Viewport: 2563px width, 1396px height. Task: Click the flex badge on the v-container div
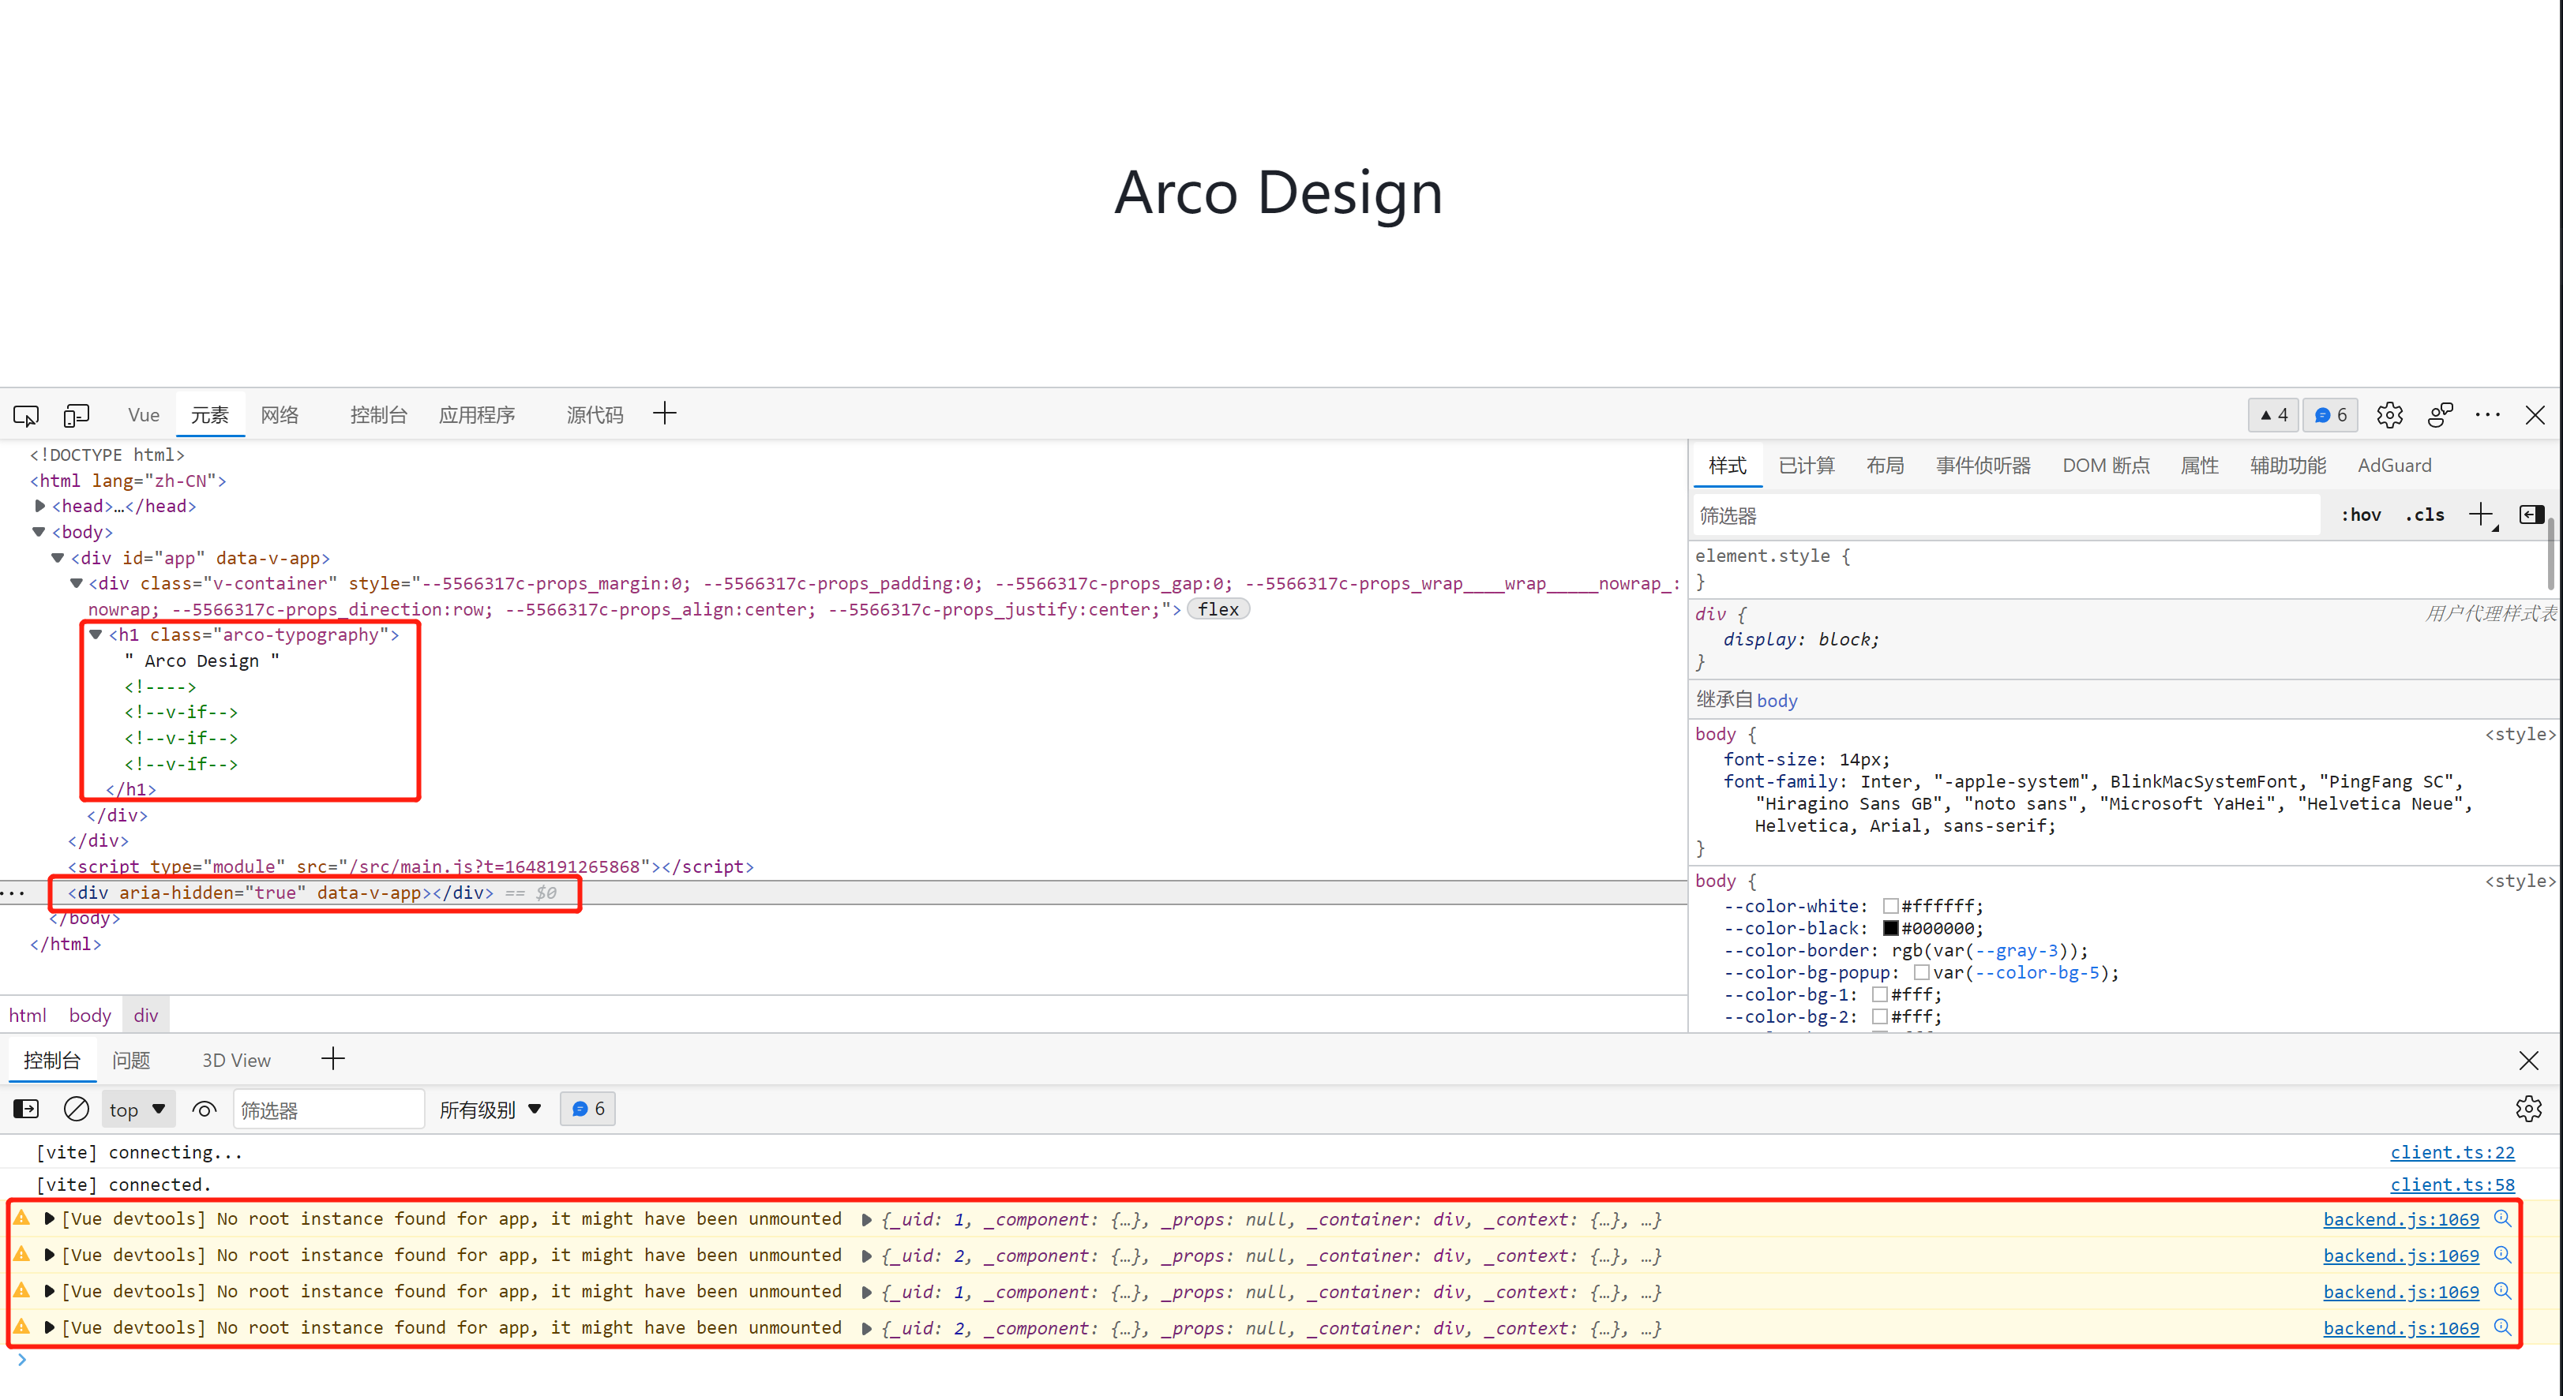(x=1218, y=608)
